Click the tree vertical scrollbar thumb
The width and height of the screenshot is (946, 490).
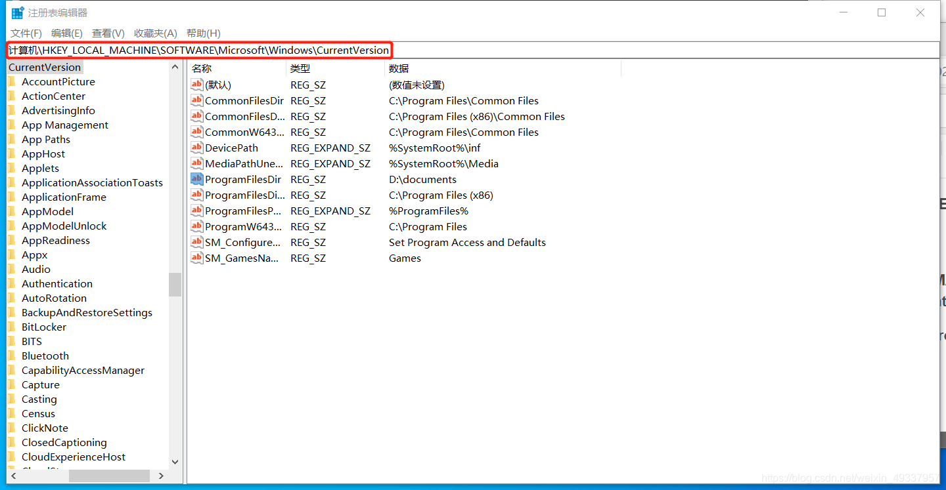tap(175, 285)
